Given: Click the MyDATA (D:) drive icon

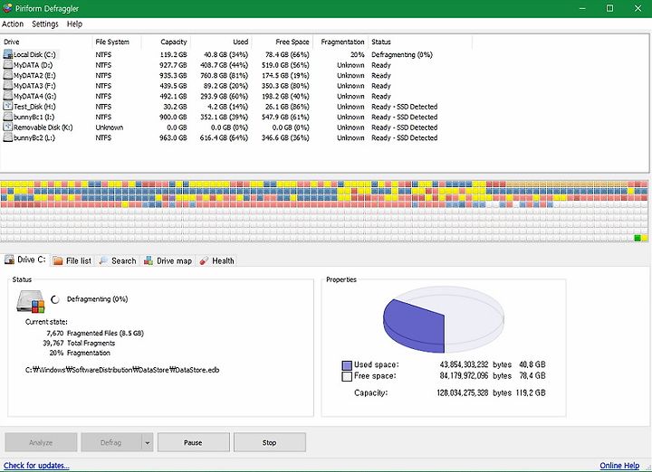Looking at the screenshot, I should coord(8,65).
